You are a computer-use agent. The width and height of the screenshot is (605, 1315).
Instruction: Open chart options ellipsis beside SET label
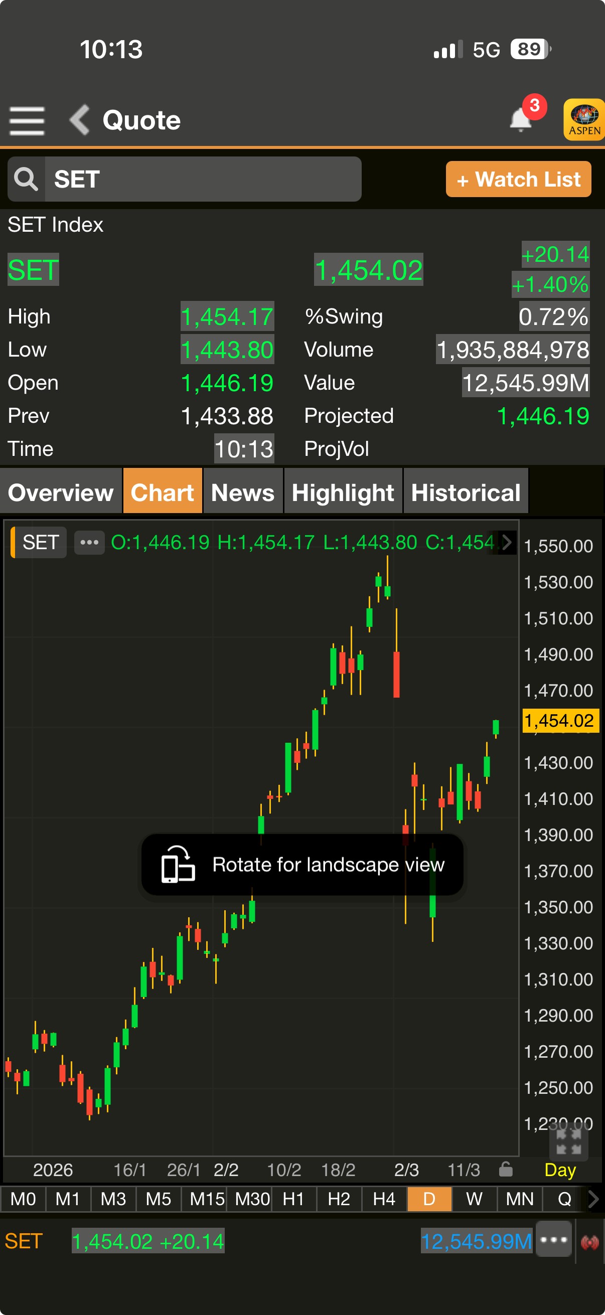point(89,542)
